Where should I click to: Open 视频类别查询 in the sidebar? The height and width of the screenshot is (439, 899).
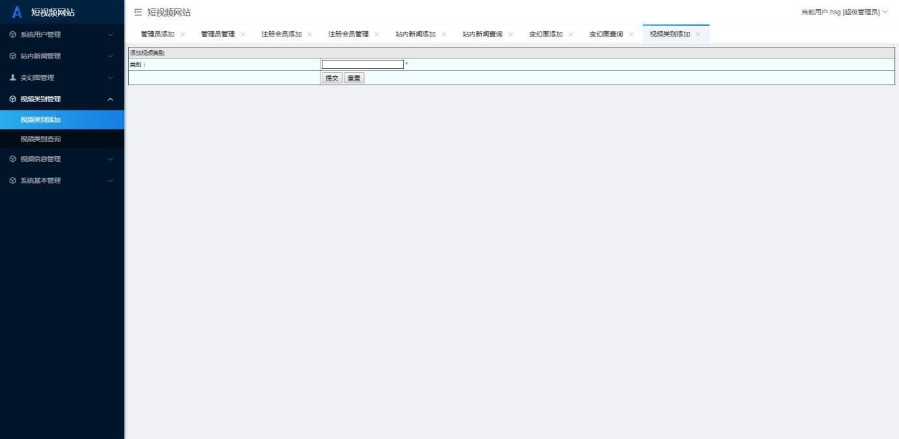pyautogui.click(x=62, y=139)
